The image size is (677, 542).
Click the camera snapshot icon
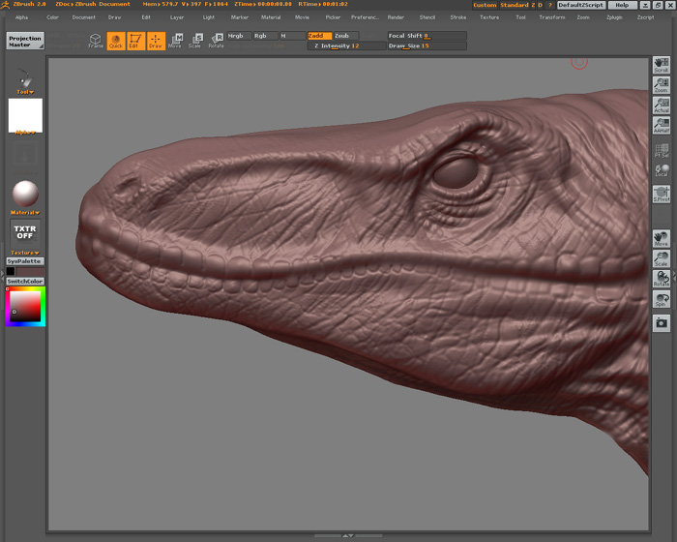click(661, 323)
